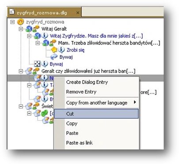Collapse the Mam. Trzeba zlikwidować node
The image size is (179, 164).
point(38,43)
